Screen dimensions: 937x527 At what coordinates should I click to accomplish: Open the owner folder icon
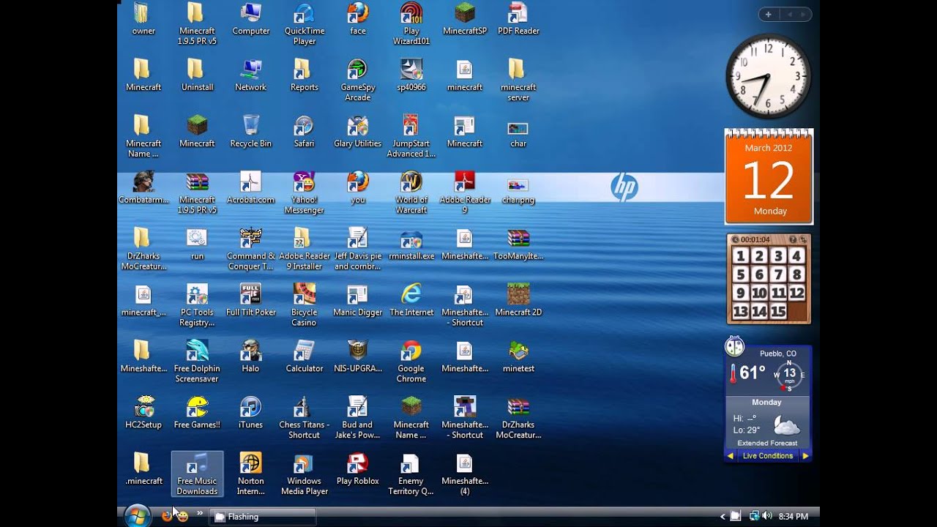[x=143, y=19]
